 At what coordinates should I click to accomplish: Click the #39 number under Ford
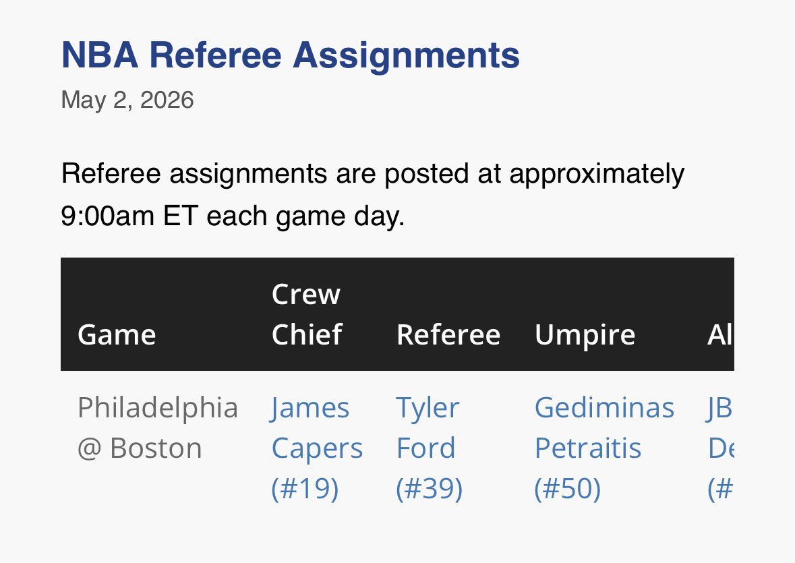click(429, 489)
